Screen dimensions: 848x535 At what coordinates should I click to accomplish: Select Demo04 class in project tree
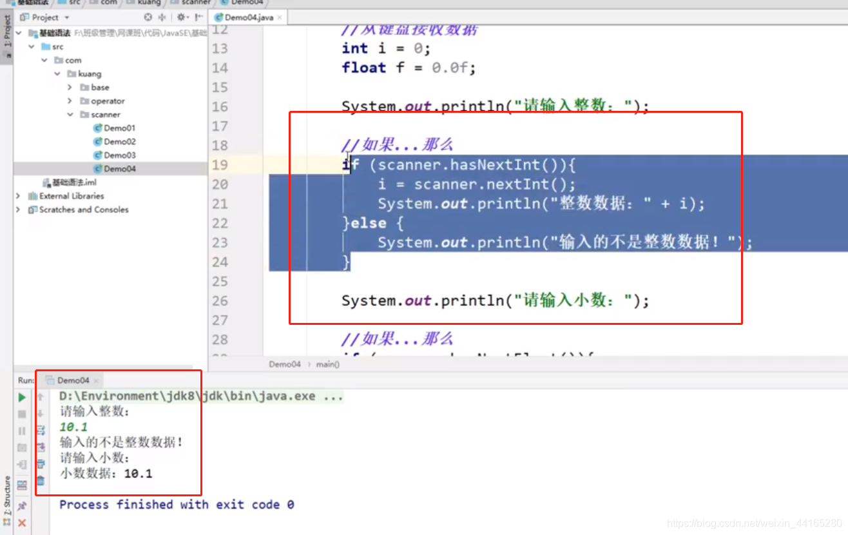point(115,168)
